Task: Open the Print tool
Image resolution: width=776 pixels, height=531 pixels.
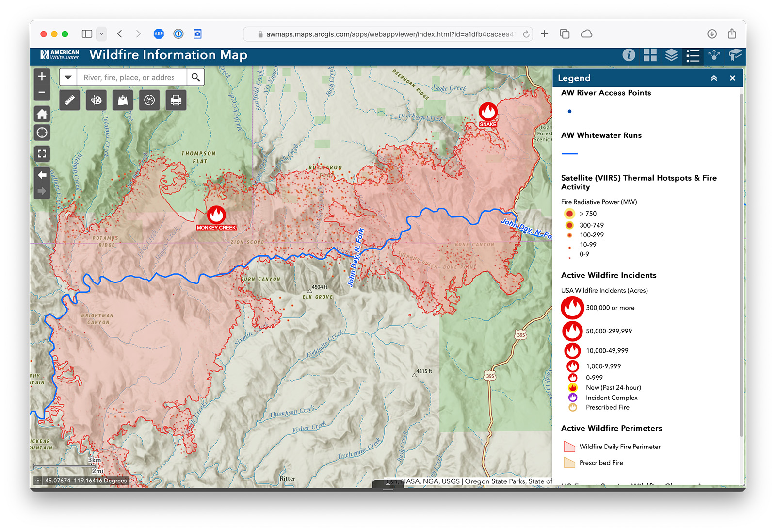Action: 175,100
